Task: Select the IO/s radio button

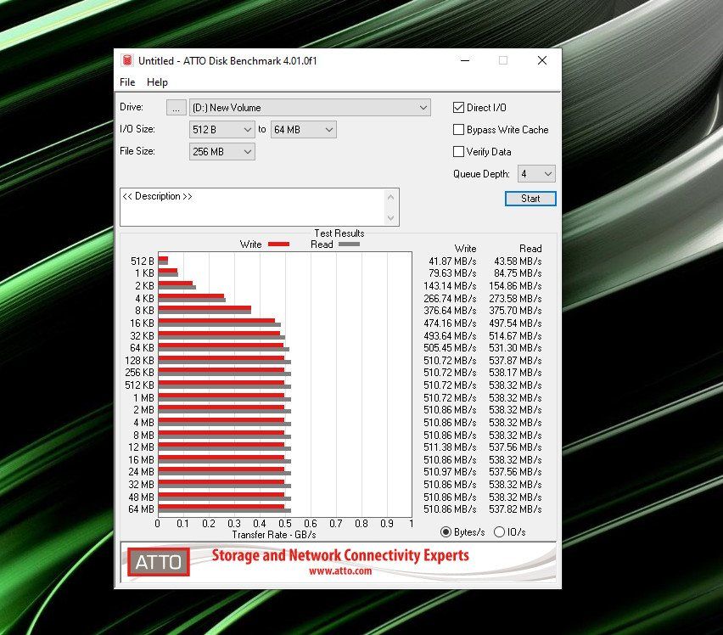Action: pyautogui.click(x=499, y=532)
